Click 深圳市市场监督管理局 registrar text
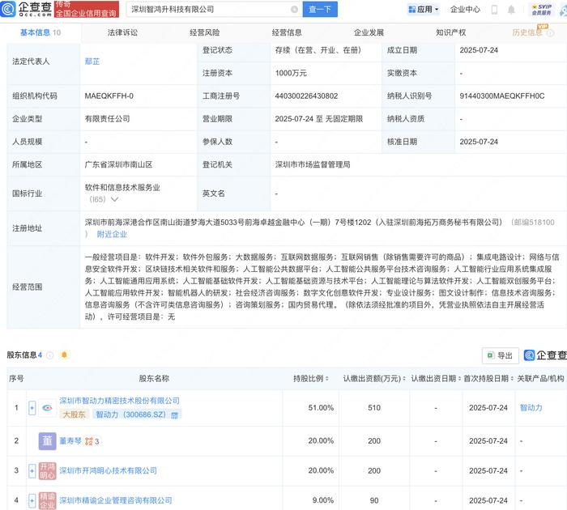The height and width of the screenshot is (510, 567). coord(313,165)
